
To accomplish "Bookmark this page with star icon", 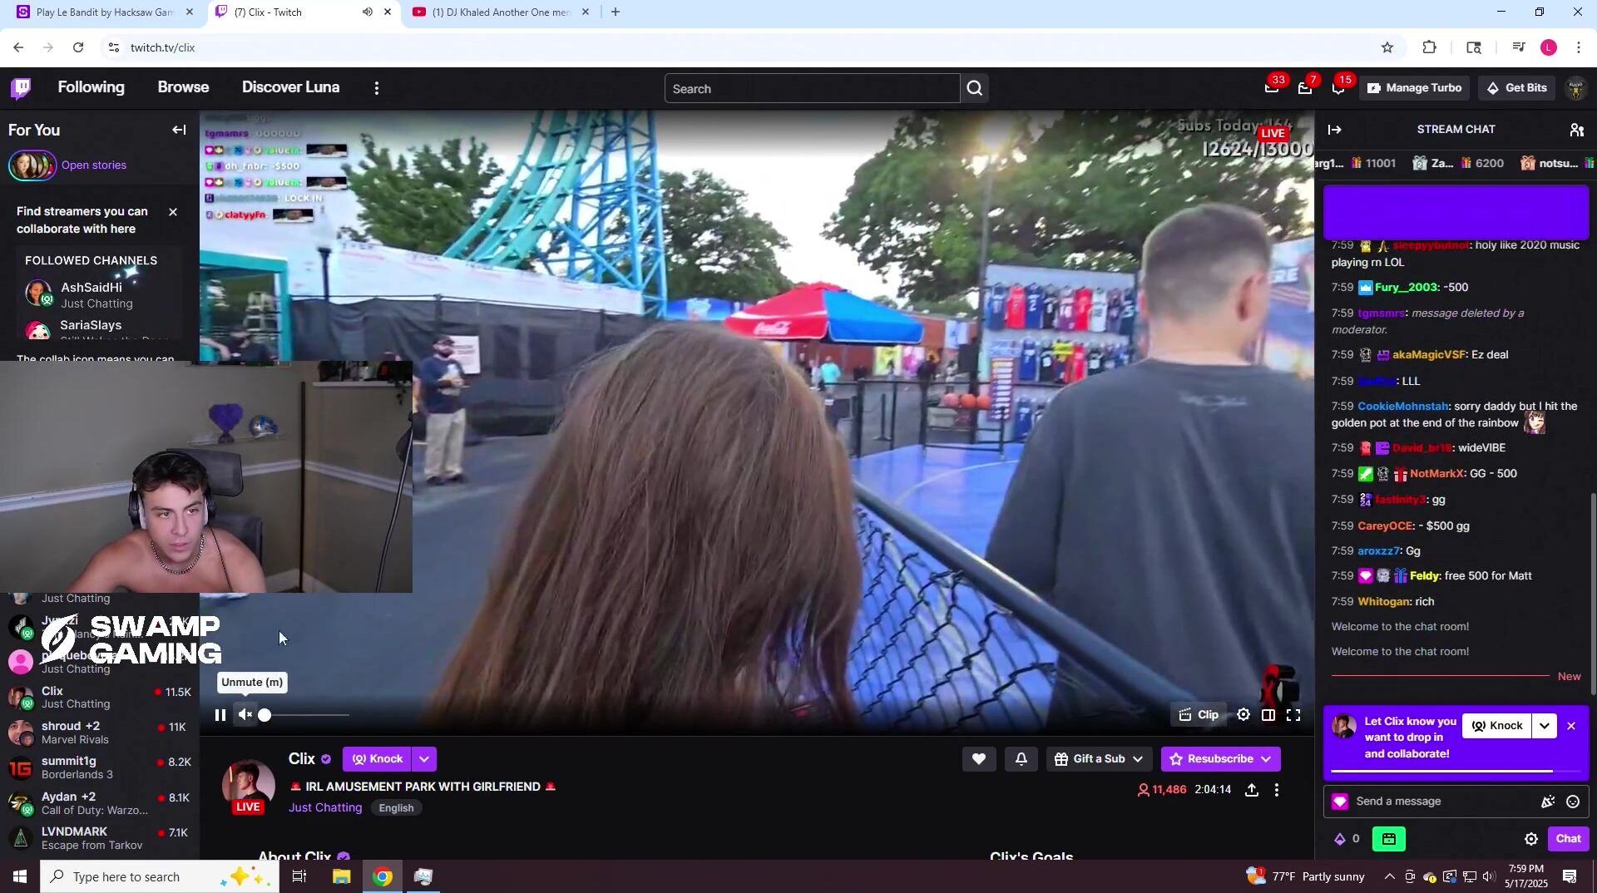I will (1387, 47).
